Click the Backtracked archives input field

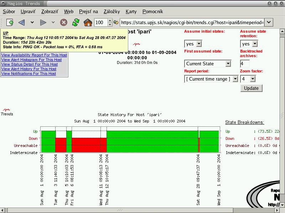coord(245,64)
